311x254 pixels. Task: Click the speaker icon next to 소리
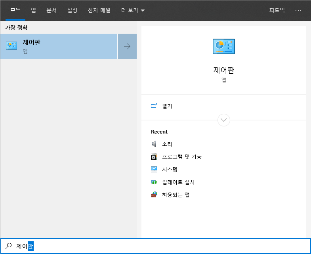[x=154, y=144]
